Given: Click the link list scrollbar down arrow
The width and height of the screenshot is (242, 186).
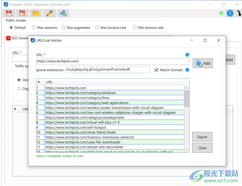Looking at the screenshot, I should (x=187, y=150).
